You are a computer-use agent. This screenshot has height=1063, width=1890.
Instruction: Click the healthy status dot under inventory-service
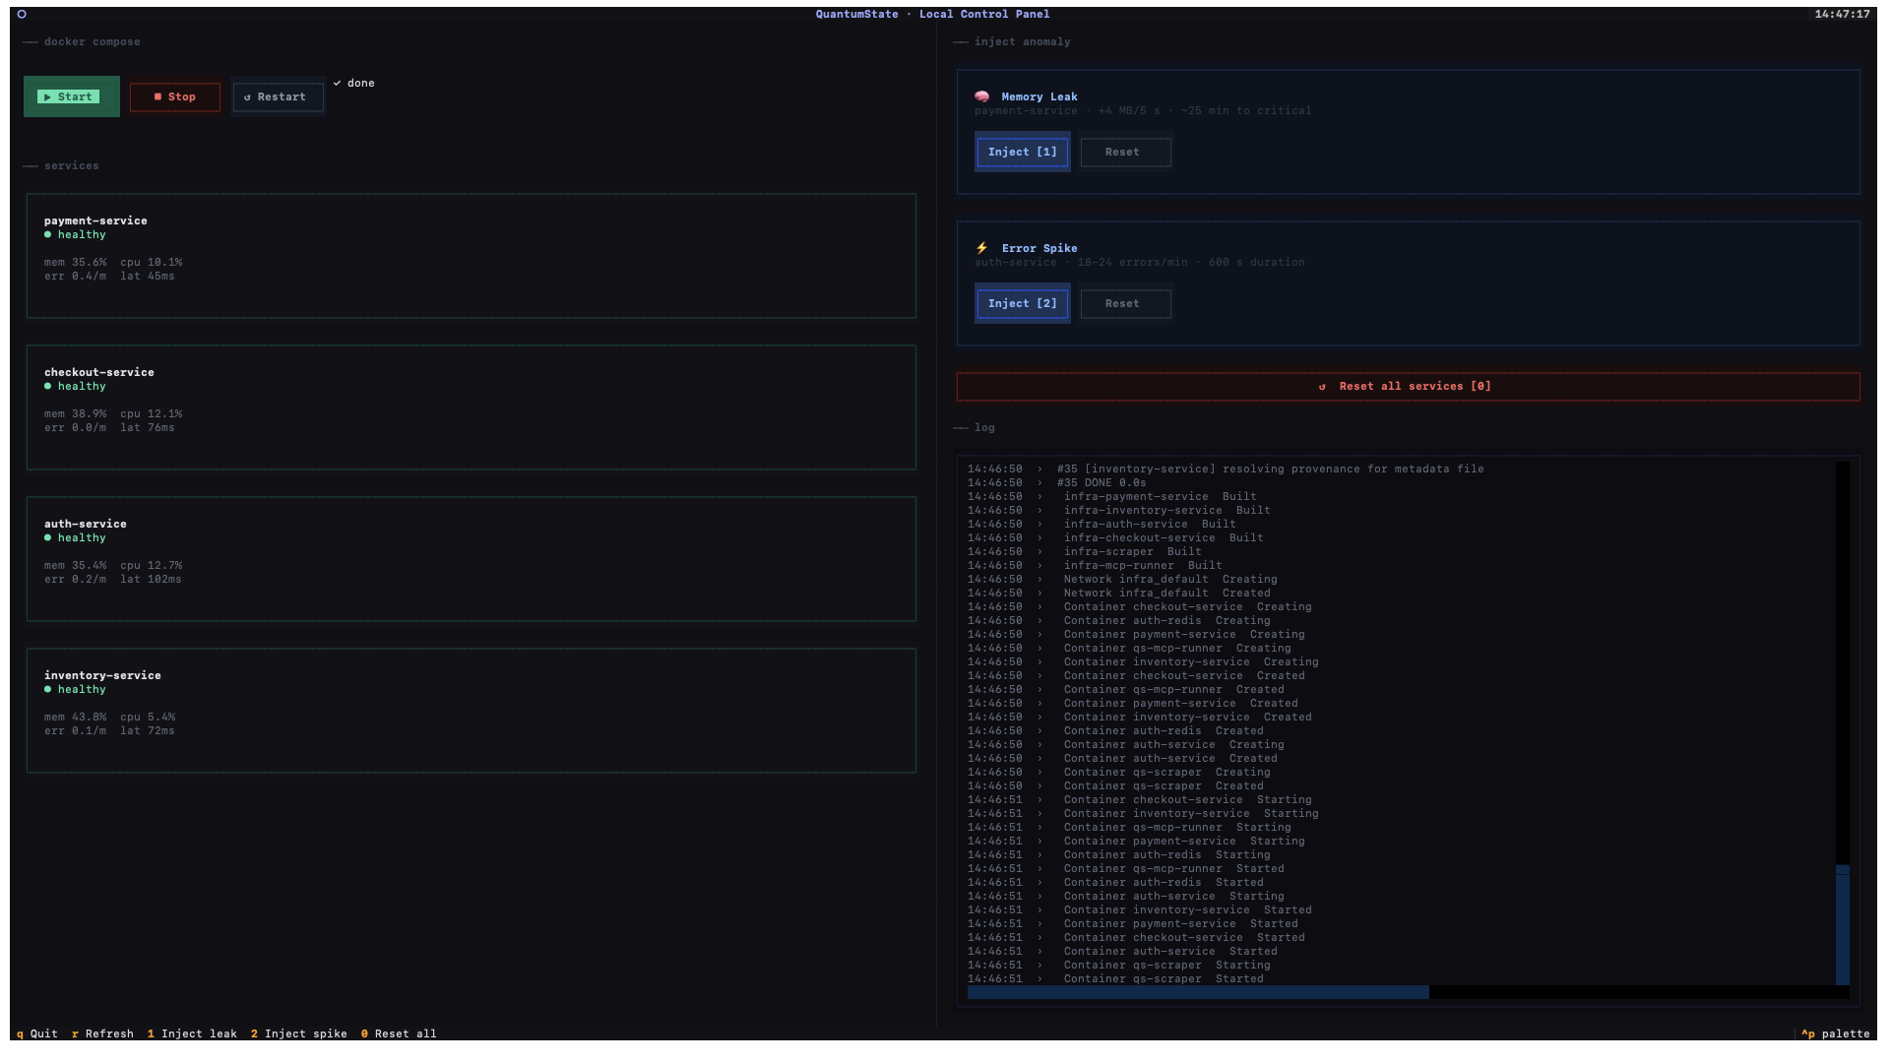tap(47, 690)
